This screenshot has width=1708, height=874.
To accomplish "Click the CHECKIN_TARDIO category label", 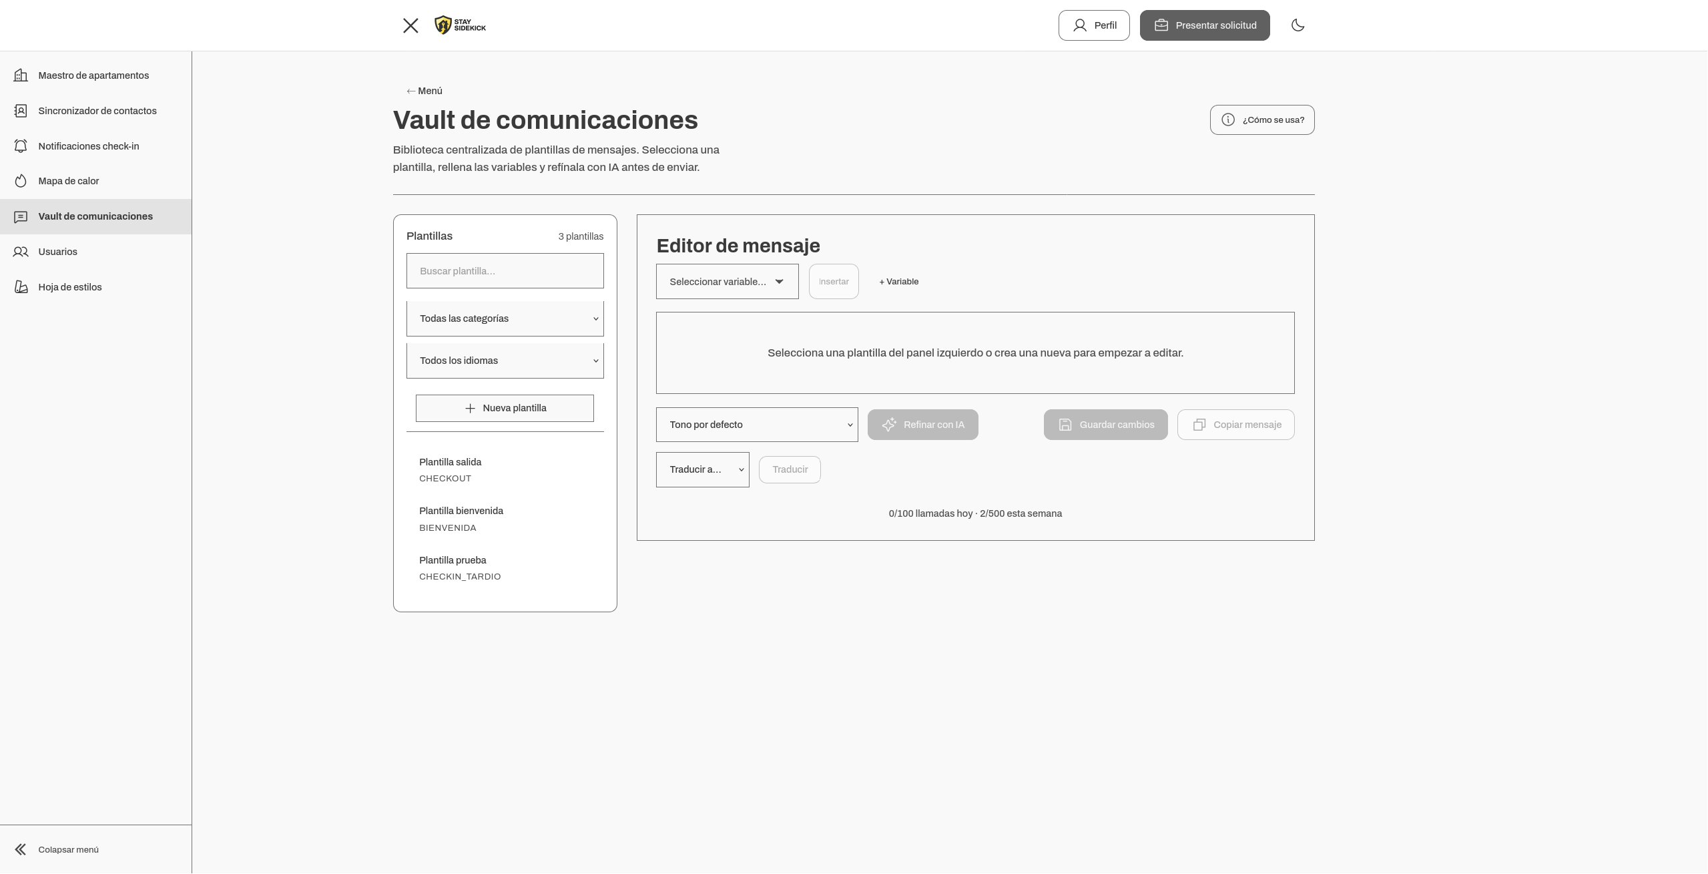I will click(x=460, y=577).
